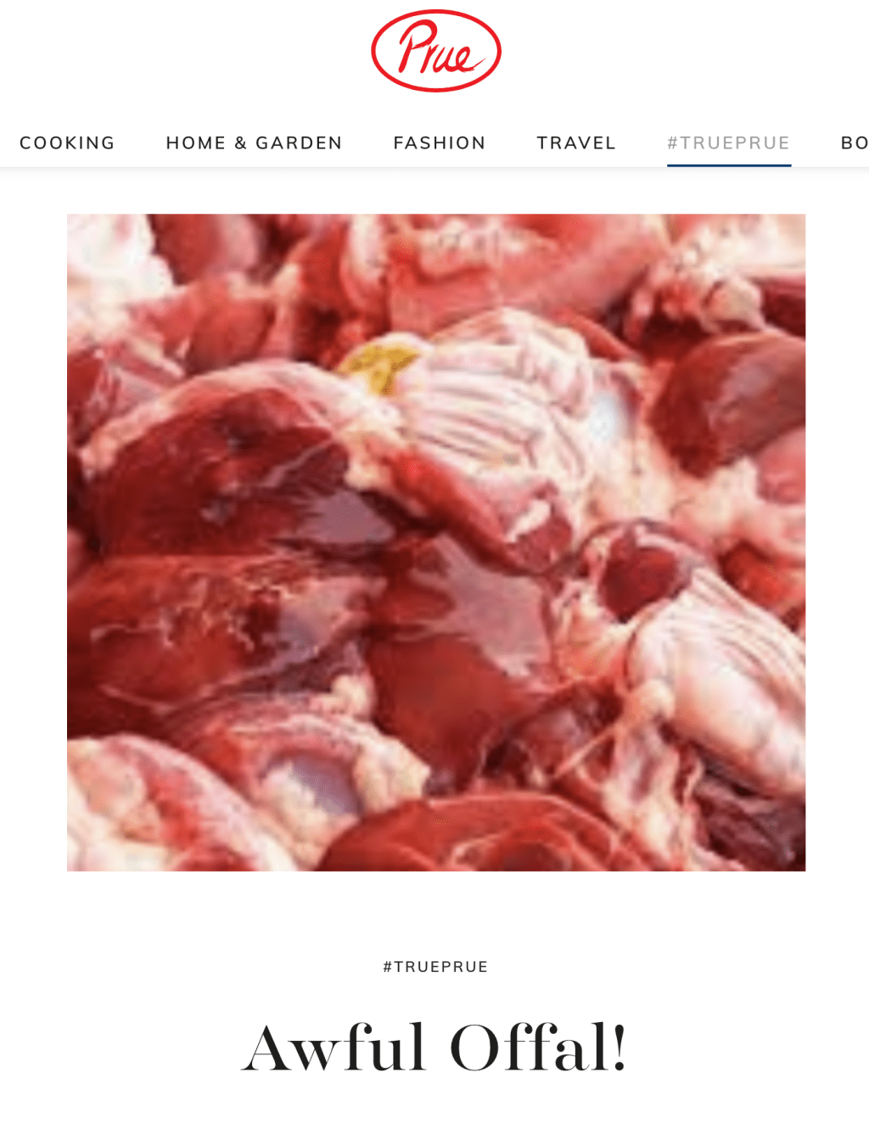Open the raw offal article photo

[436, 542]
